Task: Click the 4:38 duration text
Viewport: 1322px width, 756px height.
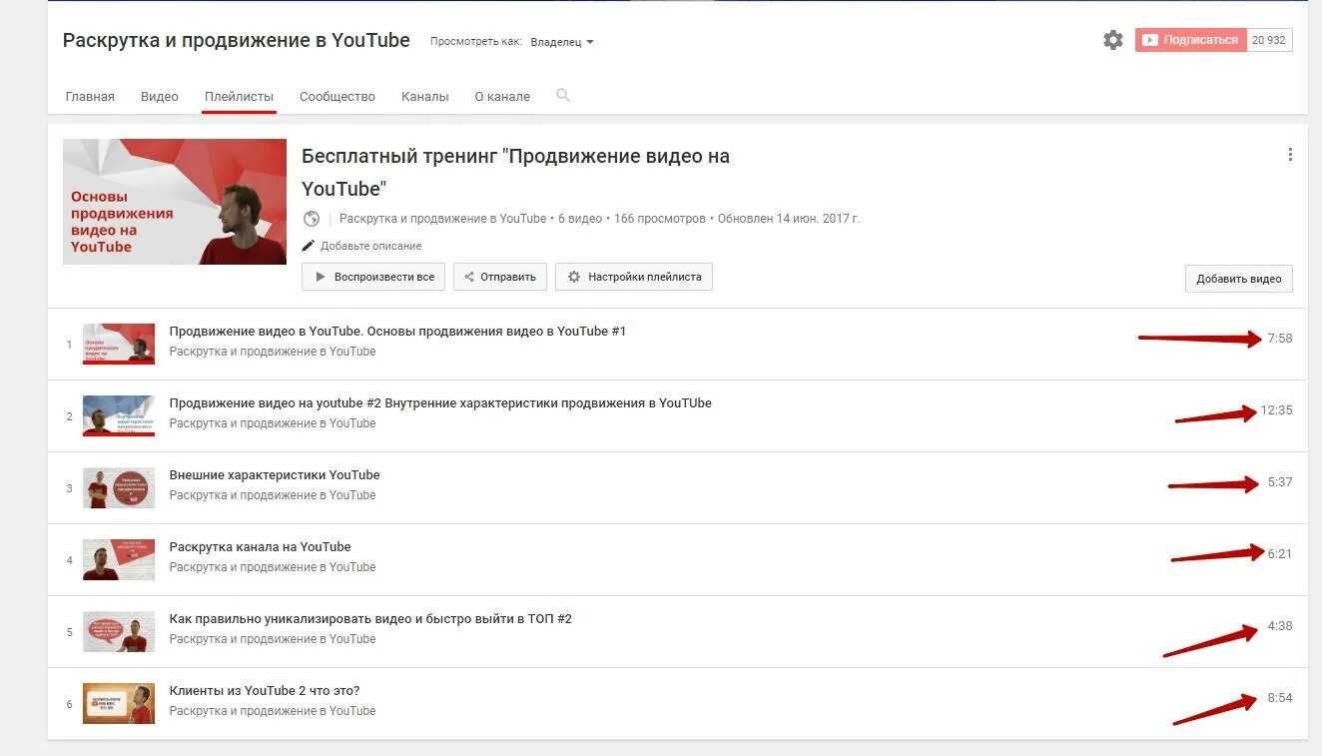Action: click(x=1279, y=626)
